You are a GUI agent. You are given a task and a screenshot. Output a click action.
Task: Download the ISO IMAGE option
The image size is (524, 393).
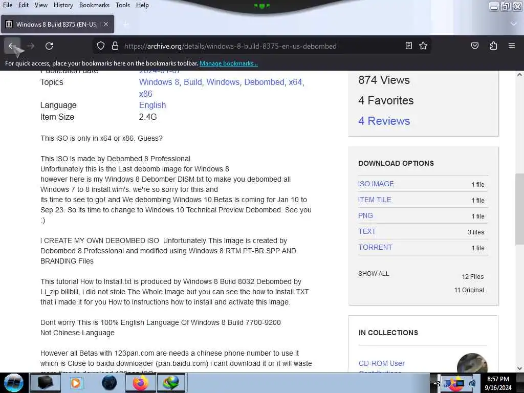pyautogui.click(x=376, y=184)
